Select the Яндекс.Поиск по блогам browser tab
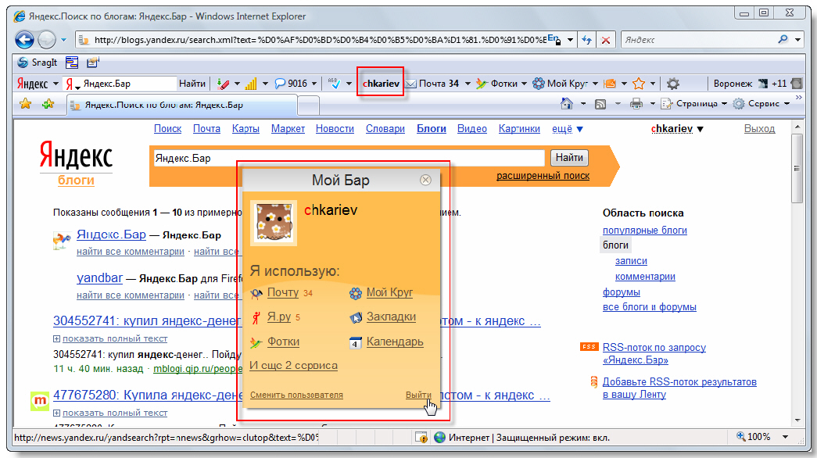The height and width of the screenshot is (458, 817). click(181, 105)
